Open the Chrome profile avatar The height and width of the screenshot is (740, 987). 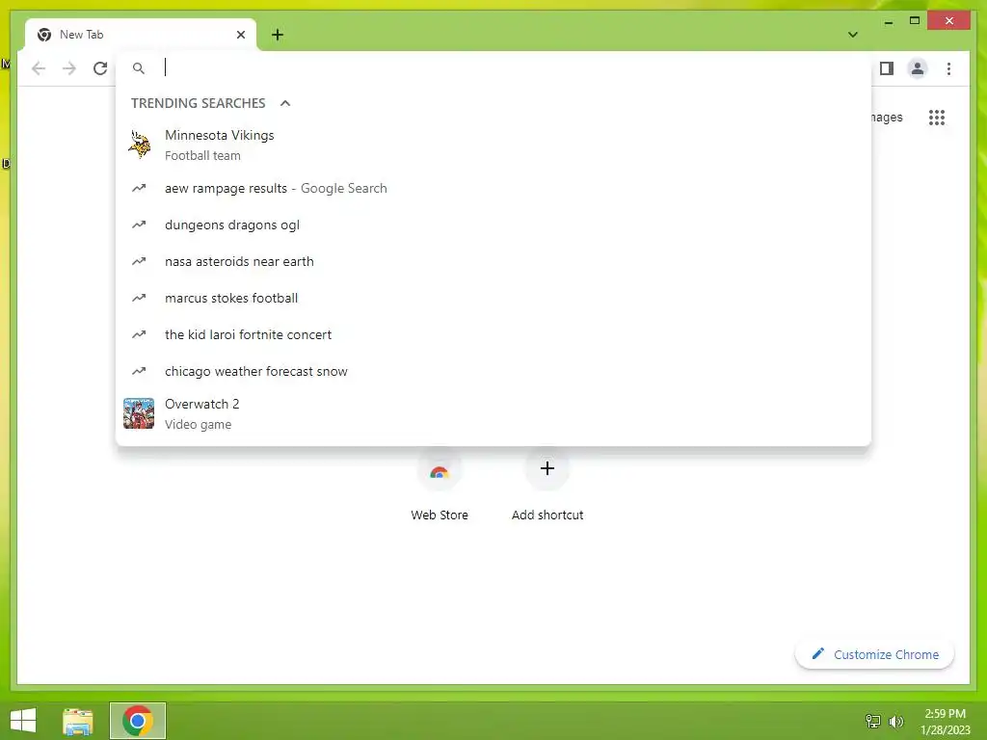tap(918, 68)
